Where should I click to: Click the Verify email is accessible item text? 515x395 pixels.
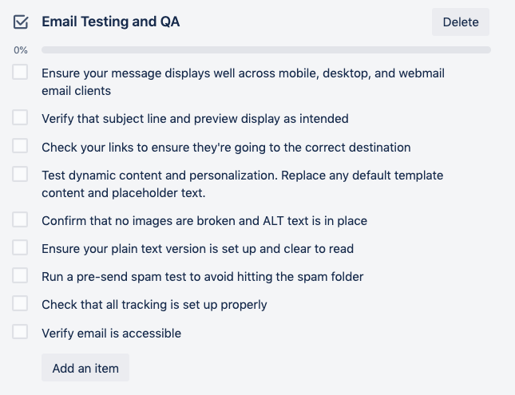pyautogui.click(x=112, y=333)
